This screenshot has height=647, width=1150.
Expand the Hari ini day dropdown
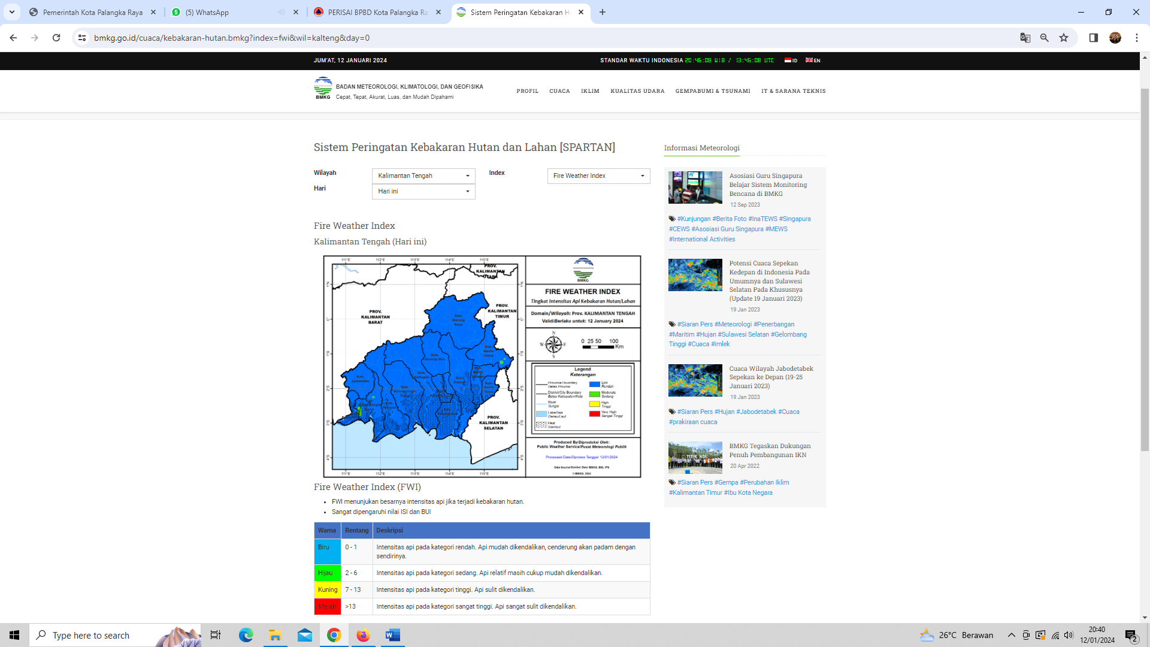423,191
